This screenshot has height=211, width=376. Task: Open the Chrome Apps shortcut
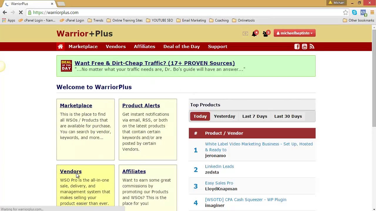9,21
